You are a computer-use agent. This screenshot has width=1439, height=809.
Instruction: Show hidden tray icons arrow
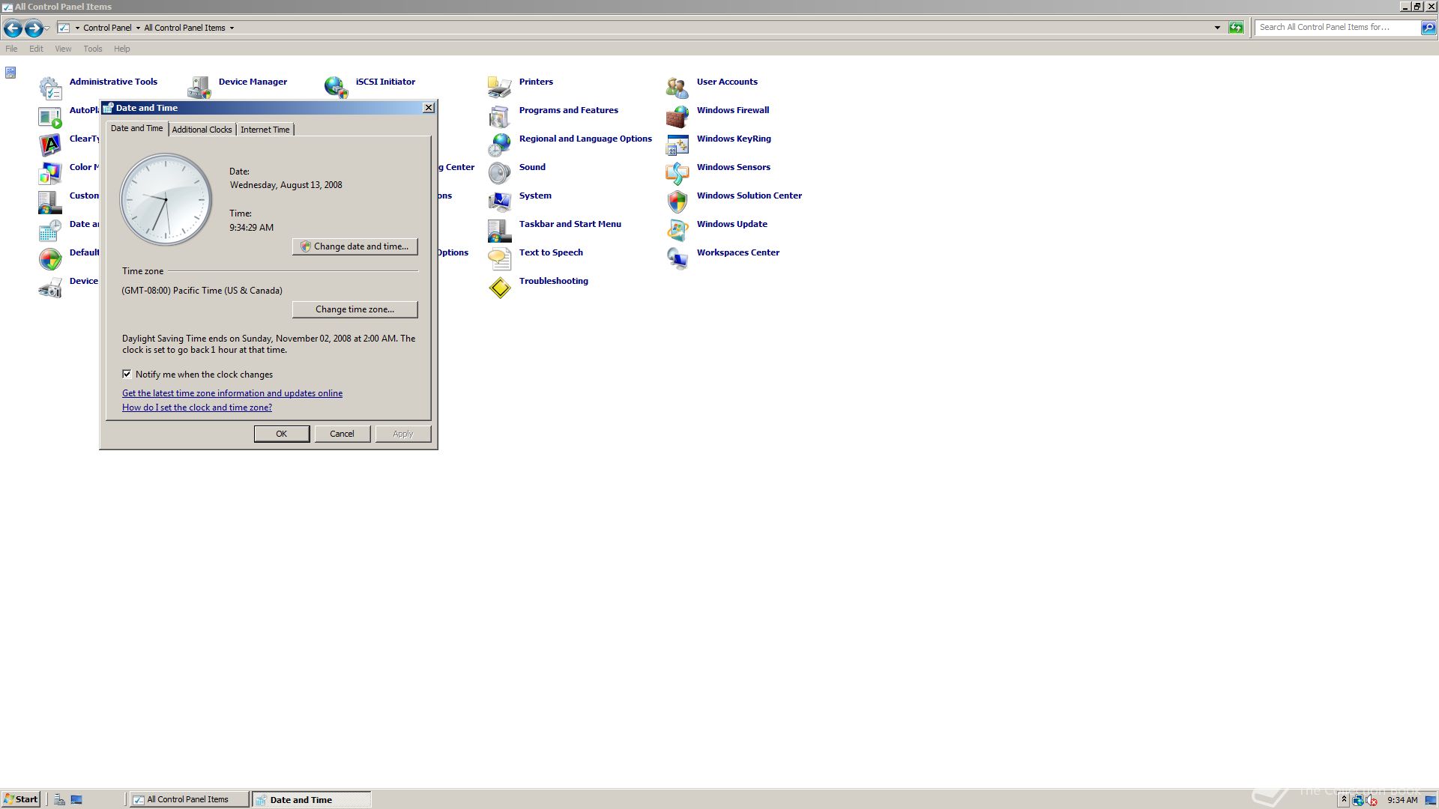click(1344, 800)
